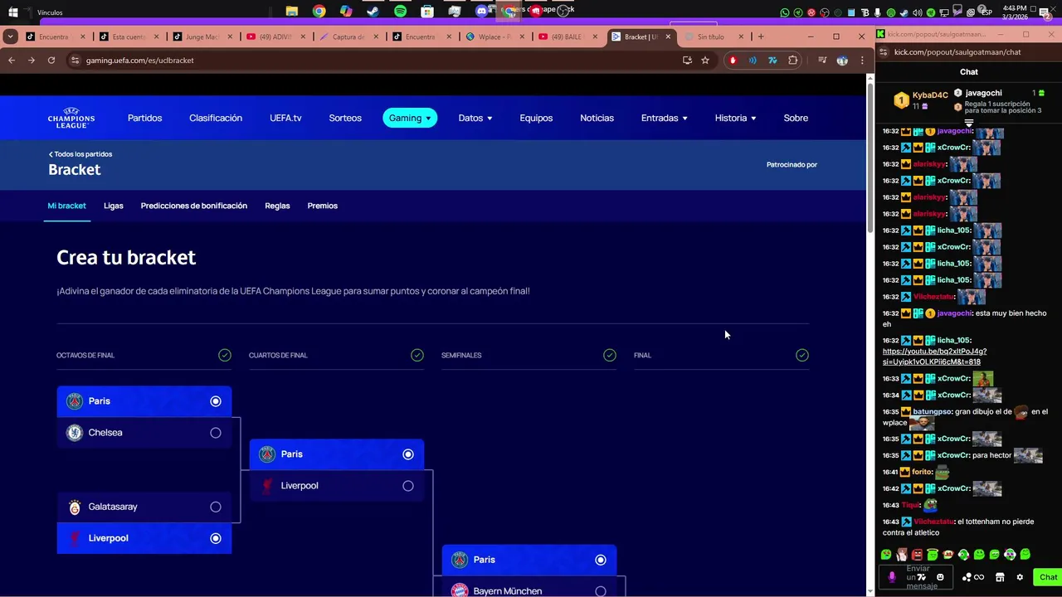Screen dimensions: 1062x597
Task: Switch to the Reglas tab
Action: pos(277,206)
